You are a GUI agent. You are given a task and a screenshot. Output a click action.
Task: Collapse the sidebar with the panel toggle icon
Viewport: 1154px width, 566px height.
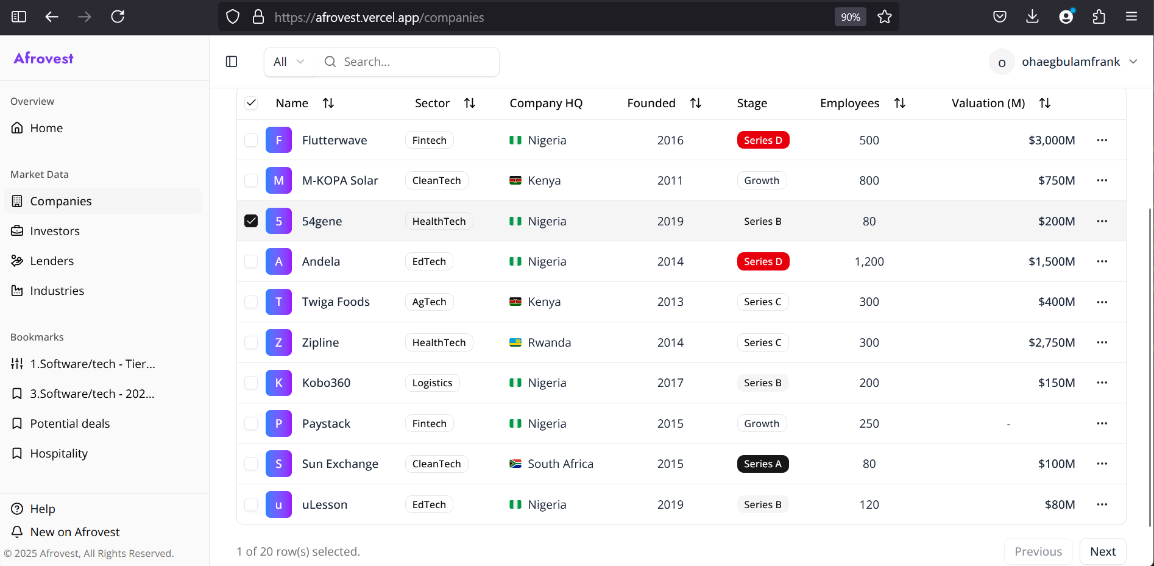pos(232,61)
